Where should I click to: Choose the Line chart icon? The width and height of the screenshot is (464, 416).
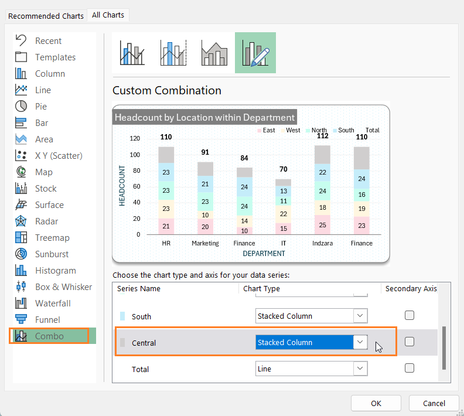pos(21,90)
